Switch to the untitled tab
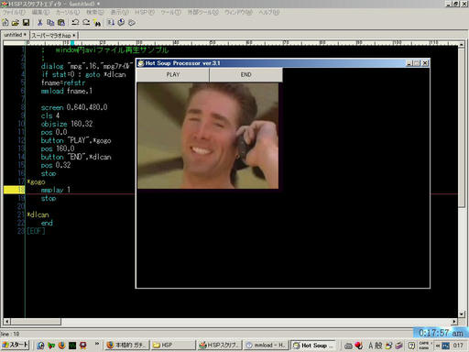This screenshot has width=469, height=352. [x=15, y=35]
